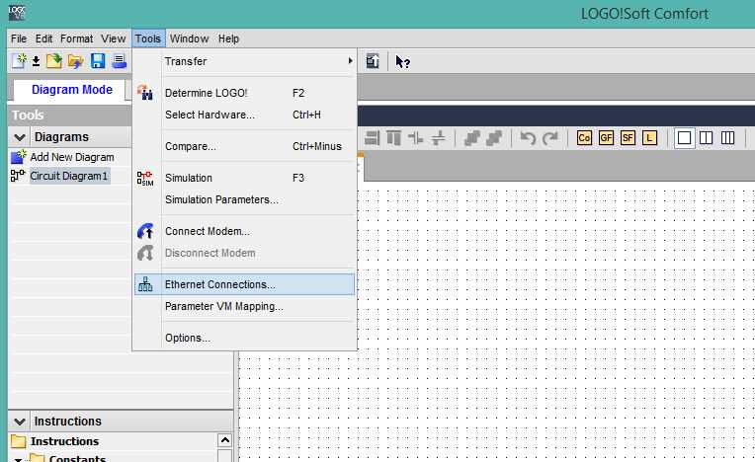Collapse the Diagrams panel chevron
The height and width of the screenshot is (462, 755).
click(x=20, y=137)
